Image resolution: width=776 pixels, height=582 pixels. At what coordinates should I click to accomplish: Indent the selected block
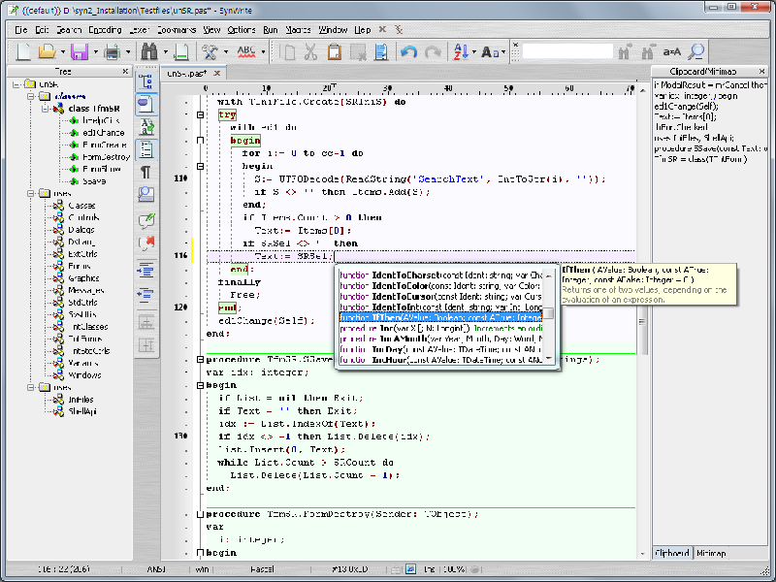coord(146,271)
